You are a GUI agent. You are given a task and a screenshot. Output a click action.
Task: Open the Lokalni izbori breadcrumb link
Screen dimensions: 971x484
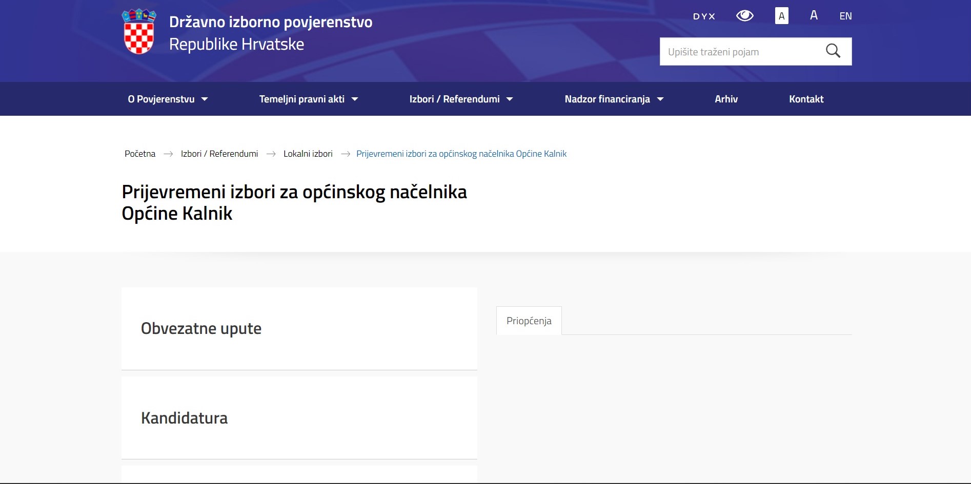click(308, 154)
